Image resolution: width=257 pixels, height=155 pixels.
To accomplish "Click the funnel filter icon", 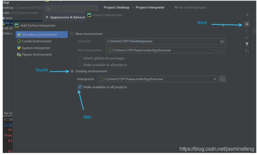I will pos(247,44).
